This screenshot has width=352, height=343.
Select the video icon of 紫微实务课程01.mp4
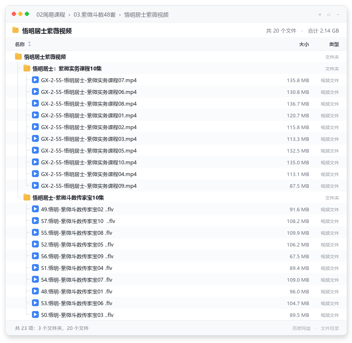[35, 115]
